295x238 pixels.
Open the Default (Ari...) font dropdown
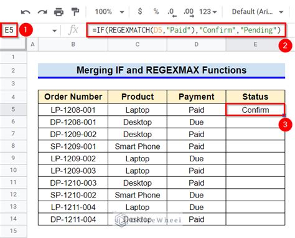pos(258,12)
